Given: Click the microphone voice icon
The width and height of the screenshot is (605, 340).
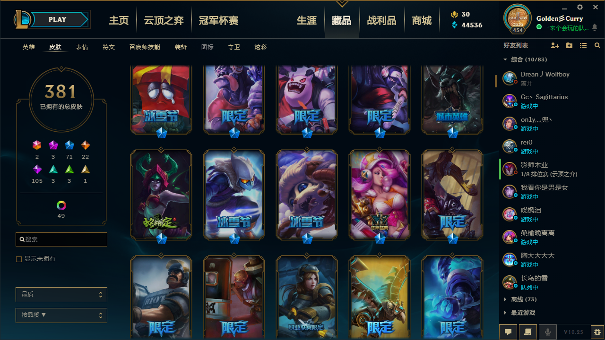Looking at the screenshot, I should click(548, 332).
